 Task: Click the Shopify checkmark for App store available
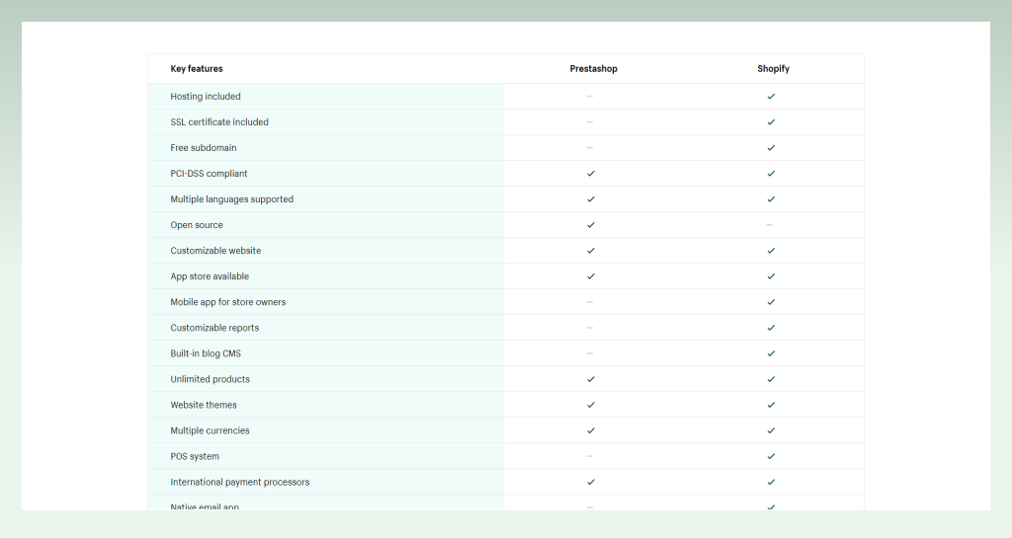coord(771,276)
